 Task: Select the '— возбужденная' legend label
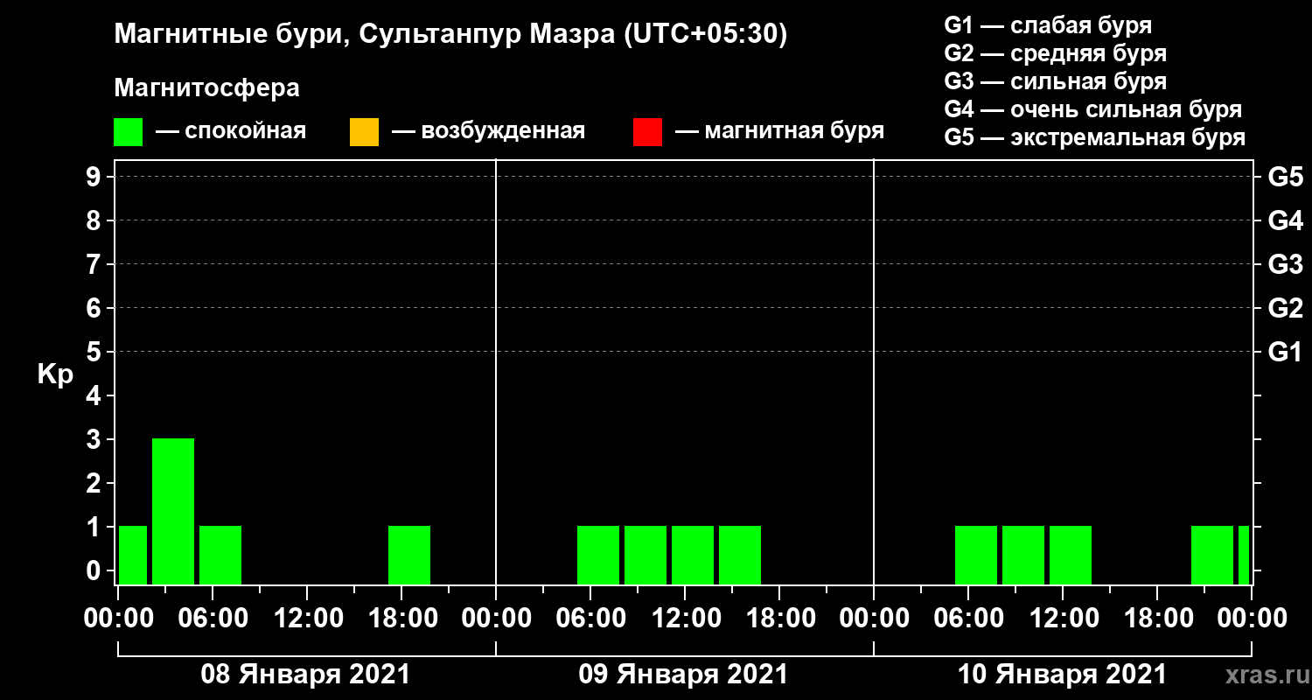(488, 131)
